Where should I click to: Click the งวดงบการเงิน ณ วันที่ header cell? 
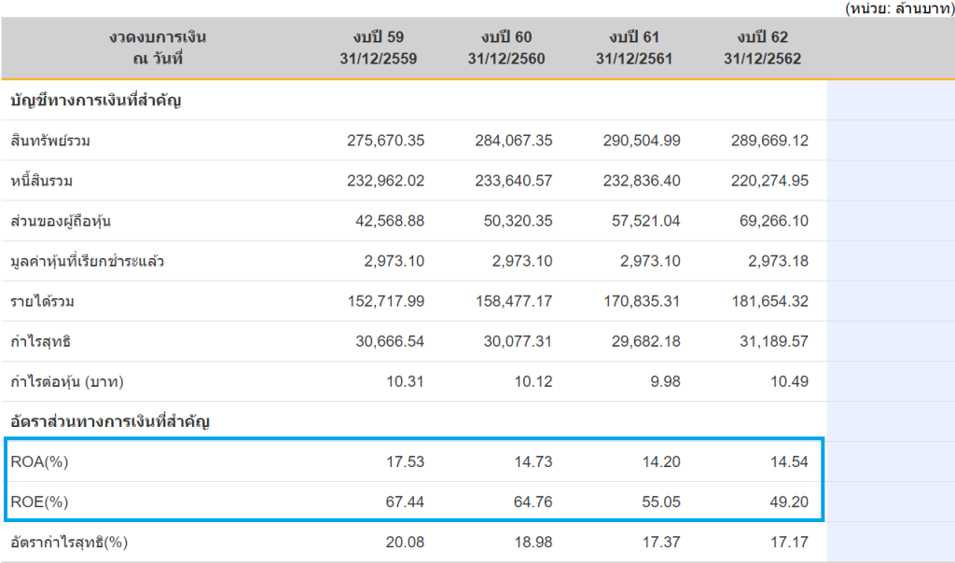pyautogui.click(x=157, y=48)
